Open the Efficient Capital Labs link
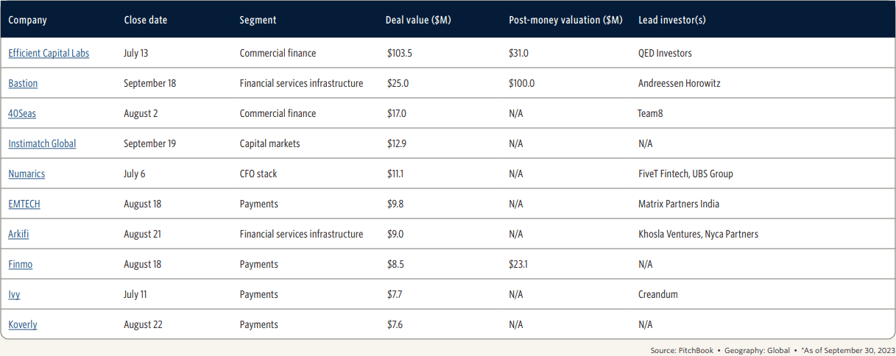896x356 pixels. pyautogui.click(x=49, y=54)
